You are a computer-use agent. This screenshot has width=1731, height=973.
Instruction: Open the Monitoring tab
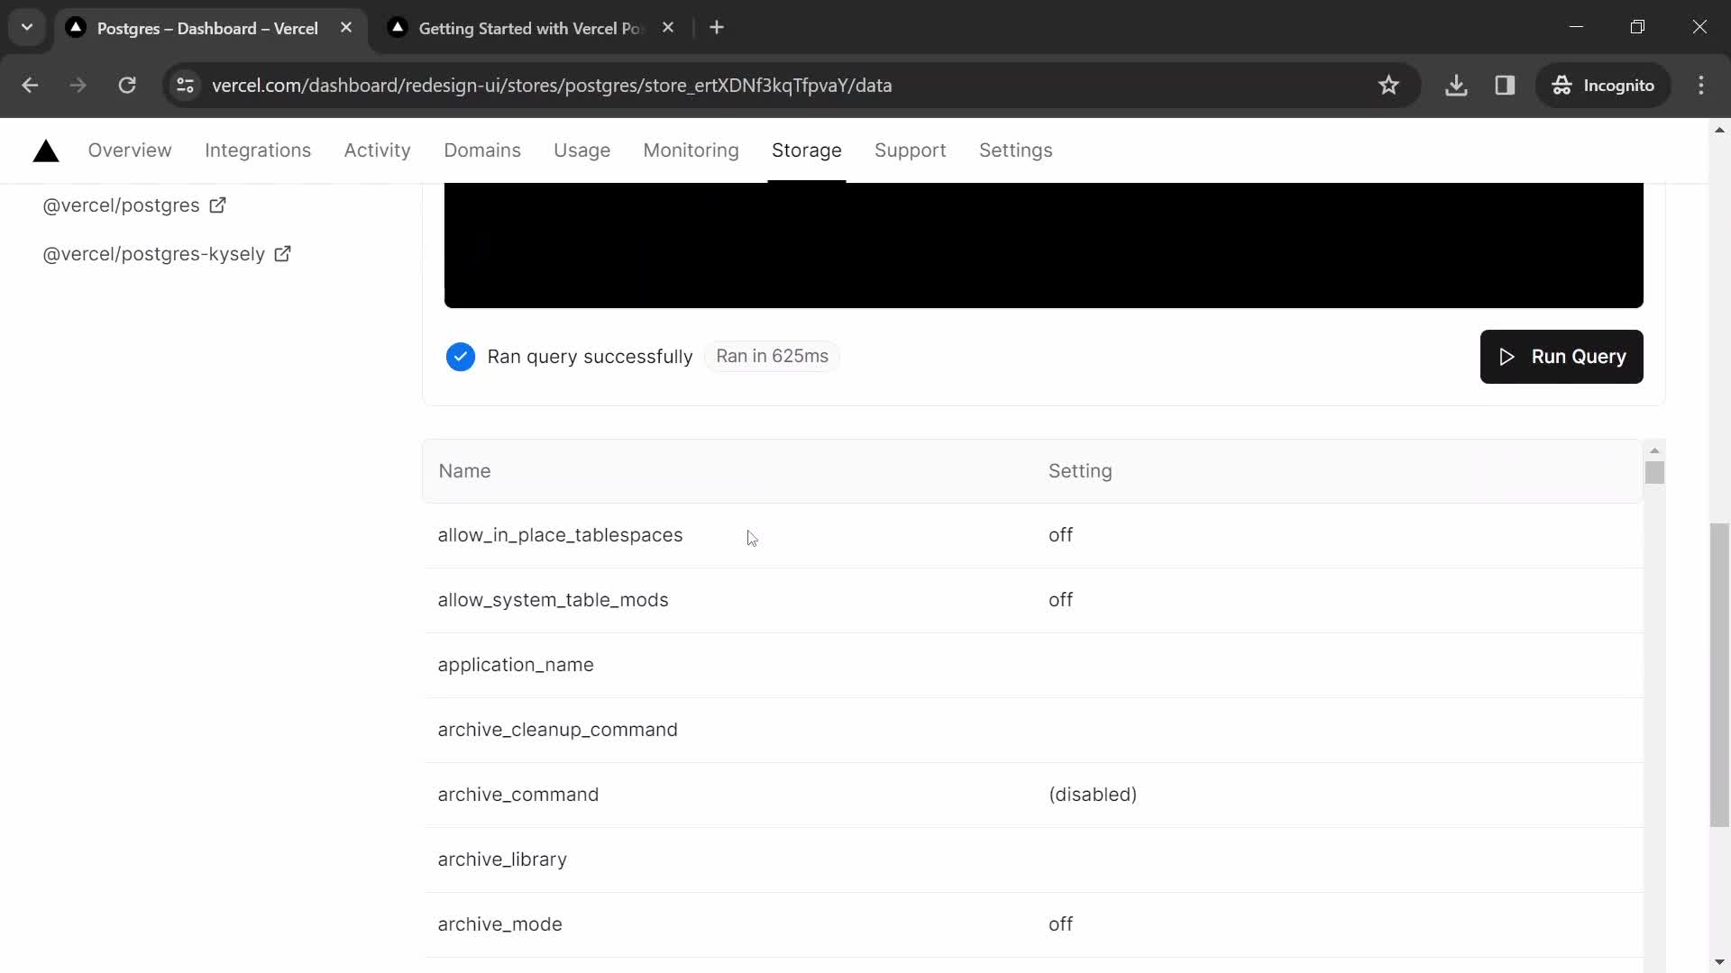[x=691, y=150]
